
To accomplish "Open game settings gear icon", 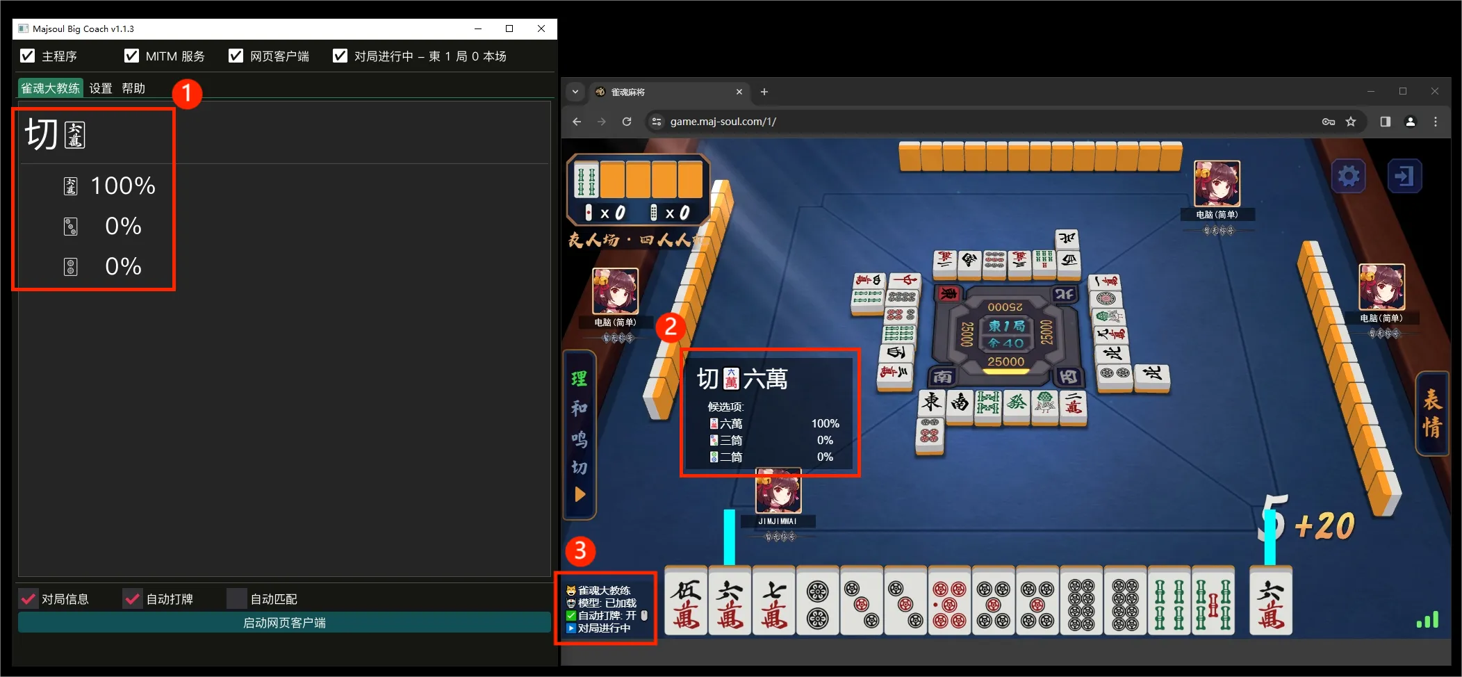I will click(x=1348, y=177).
